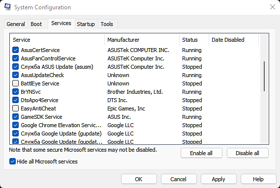Click the ASUS Inc. manufacturer cell
280x188 pixels.
(x=119, y=117)
